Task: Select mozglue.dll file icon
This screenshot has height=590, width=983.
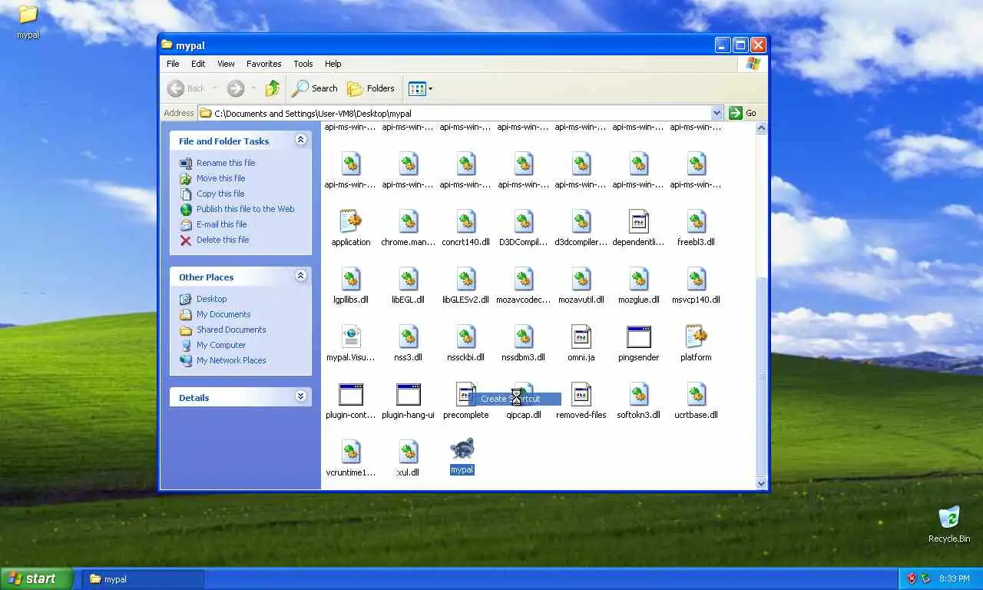Action: tap(639, 279)
